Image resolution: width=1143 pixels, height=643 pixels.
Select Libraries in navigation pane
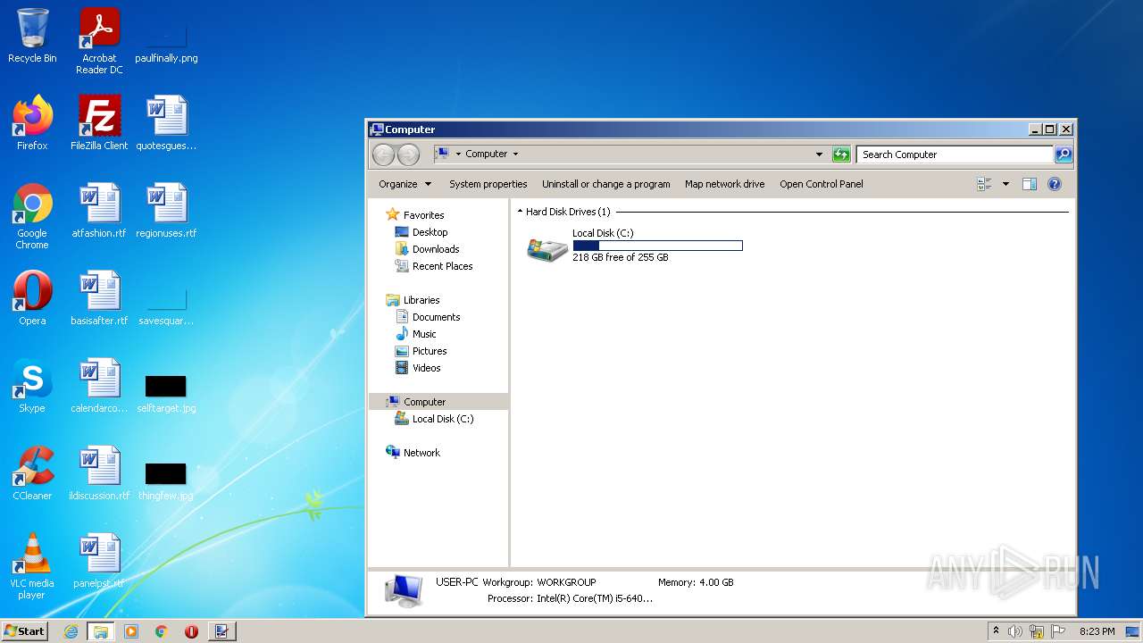point(421,300)
